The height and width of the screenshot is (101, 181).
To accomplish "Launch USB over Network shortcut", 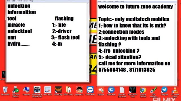I will point(16,92).
